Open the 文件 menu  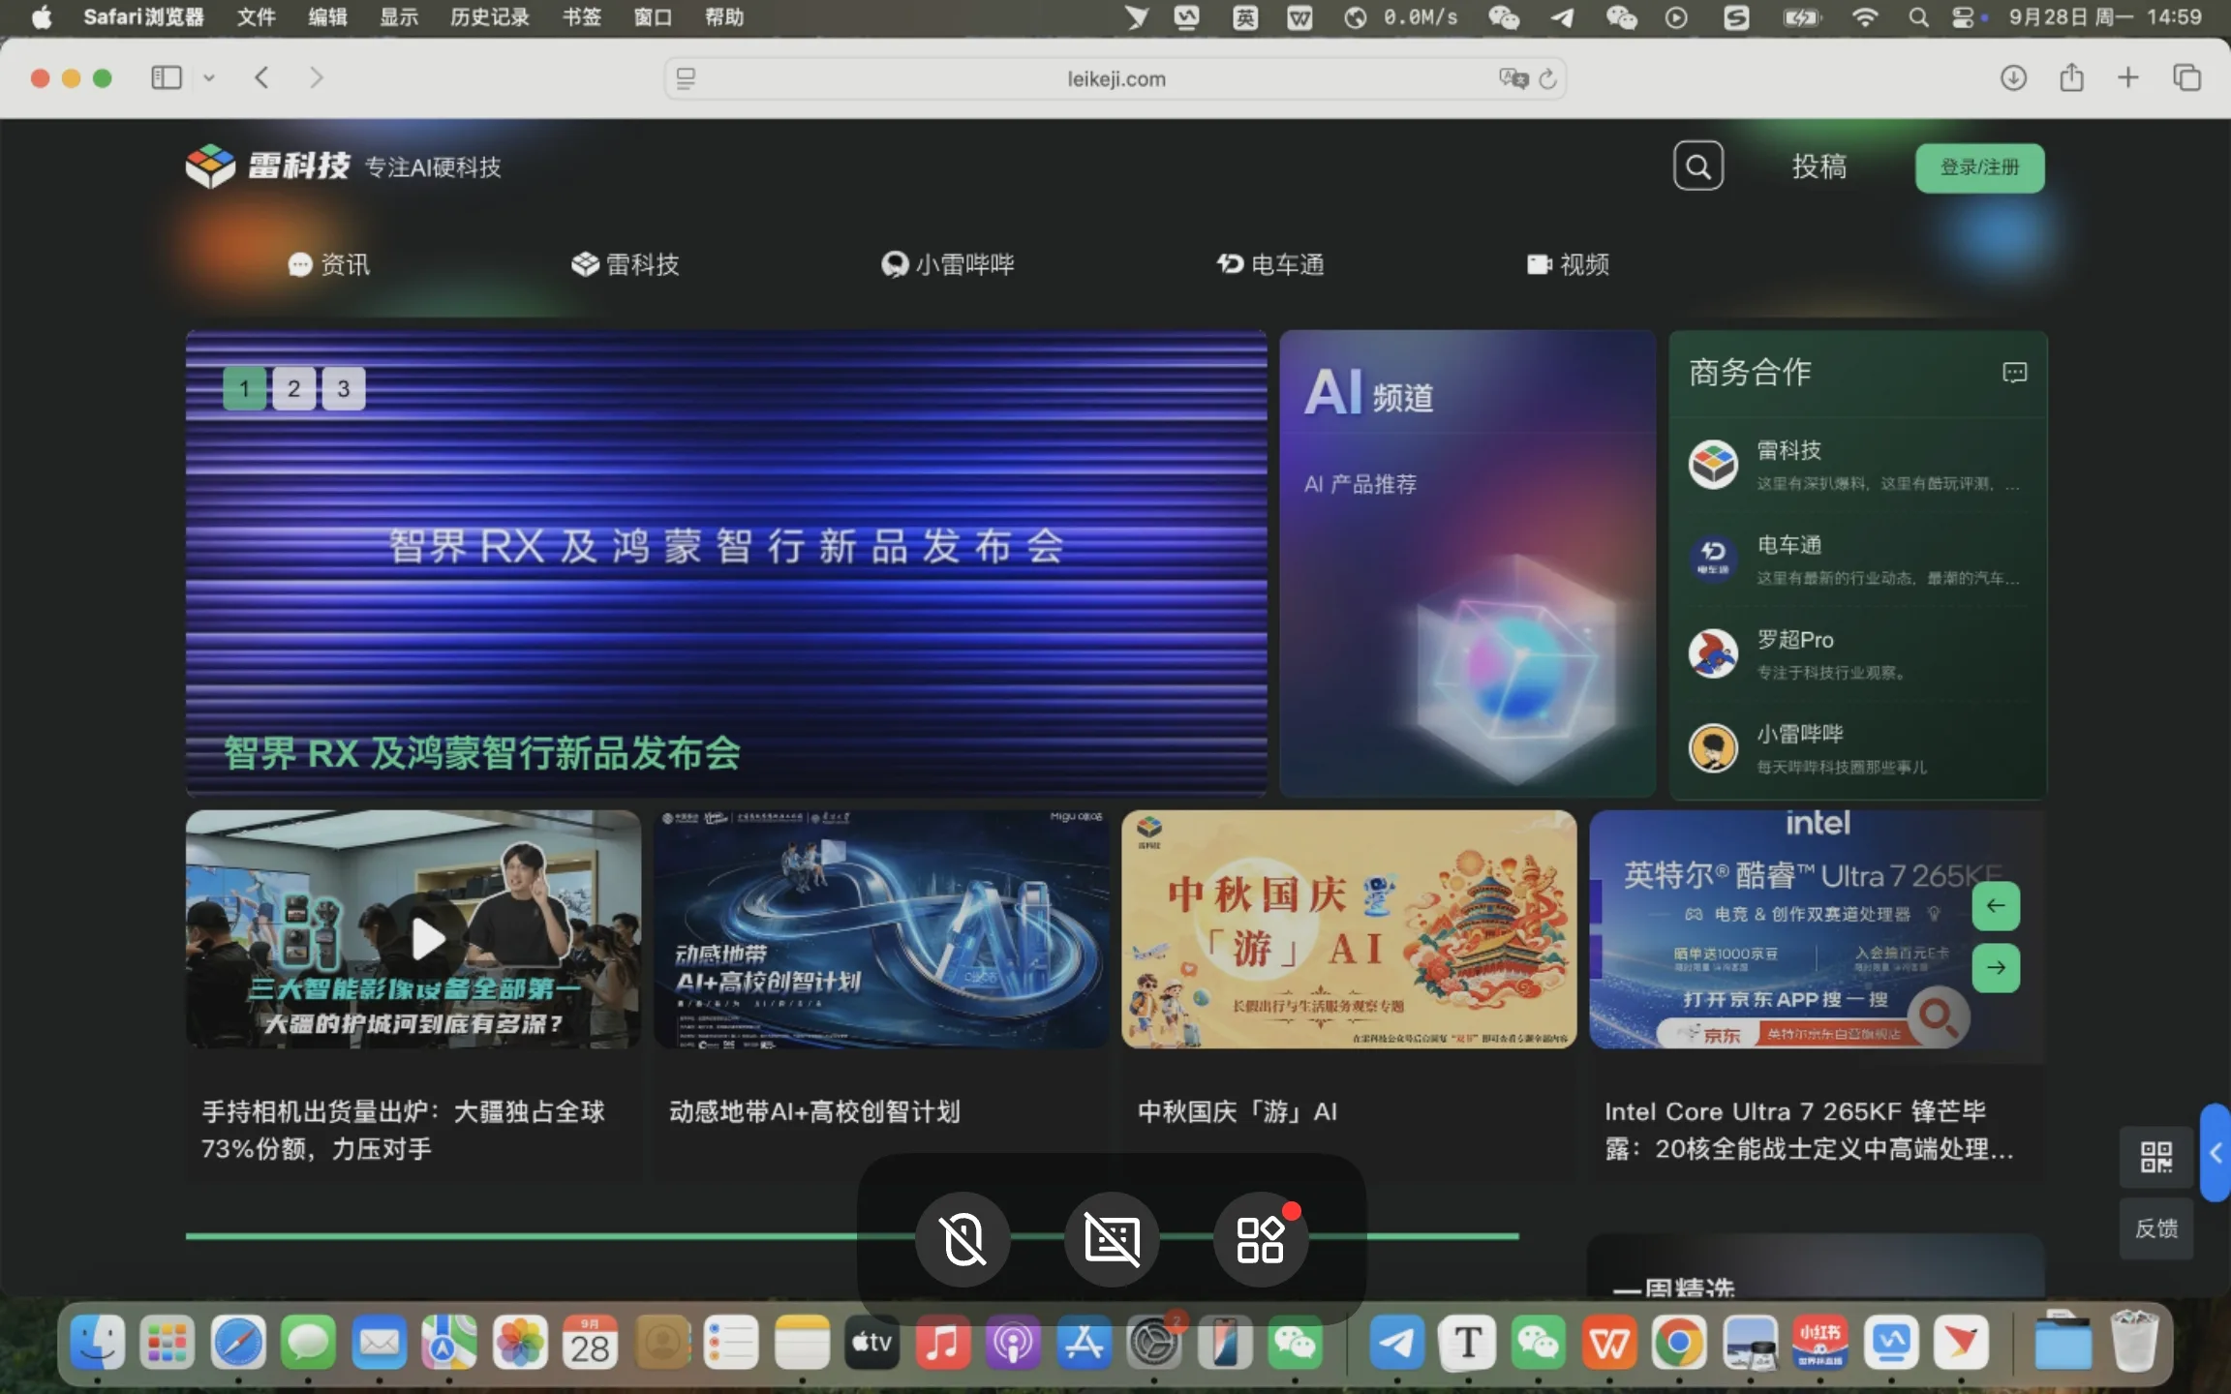(257, 17)
